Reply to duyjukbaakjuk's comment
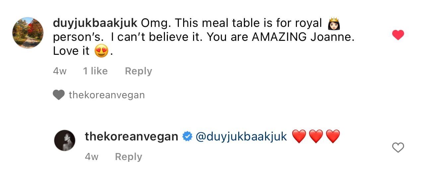 pyautogui.click(x=138, y=71)
